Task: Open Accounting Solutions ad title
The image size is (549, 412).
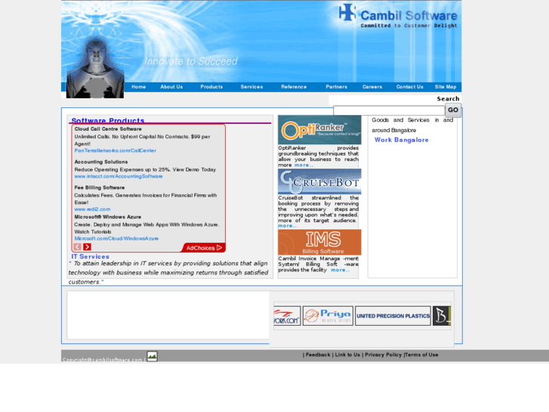Action: [101, 162]
